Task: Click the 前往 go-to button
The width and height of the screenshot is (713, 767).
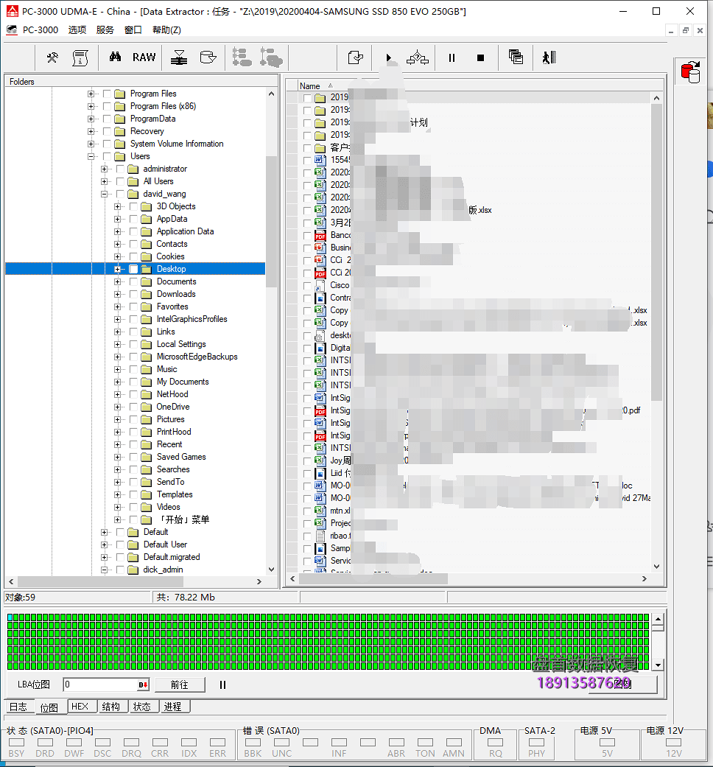Action: point(180,684)
